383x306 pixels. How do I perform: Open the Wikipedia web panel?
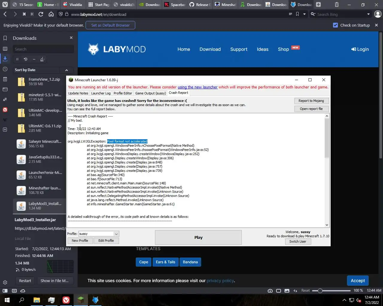coord(5,120)
